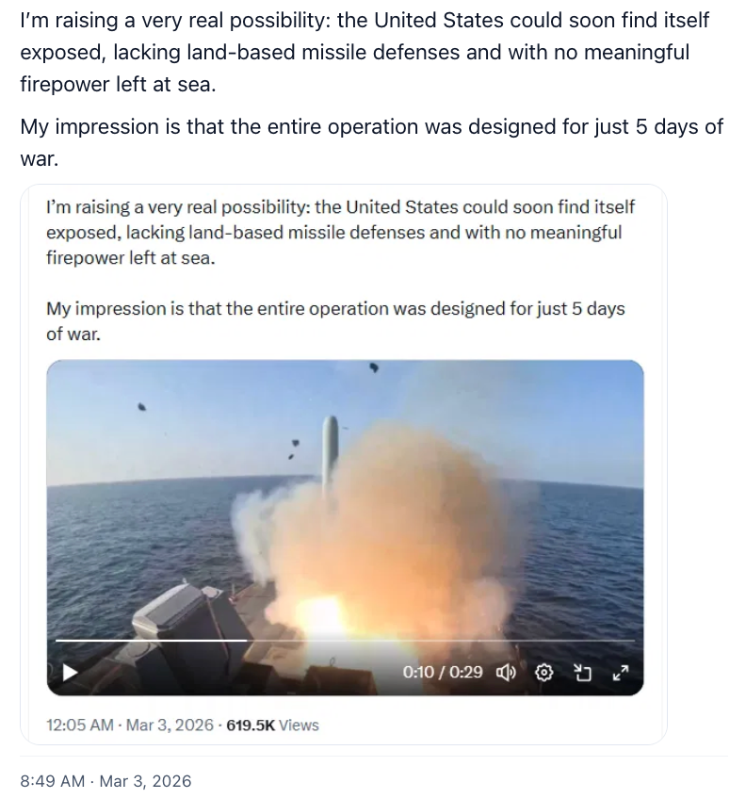Open quoted post's 'I'm raising a very real' paragraph

click(340, 233)
